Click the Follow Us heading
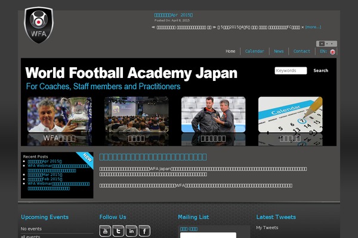The image size is (358, 238). tap(113, 217)
